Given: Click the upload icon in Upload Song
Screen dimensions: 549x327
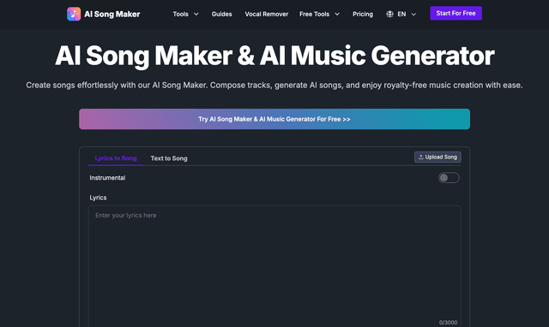Looking at the screenshot, I should [x=421, y=158].
